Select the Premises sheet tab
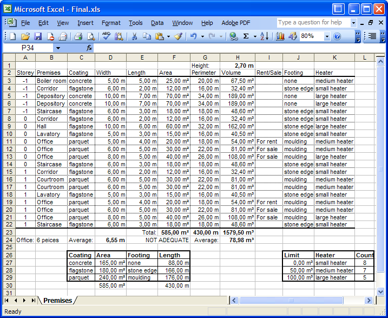This screenshot has height=318, width=388. pos(58,301)
